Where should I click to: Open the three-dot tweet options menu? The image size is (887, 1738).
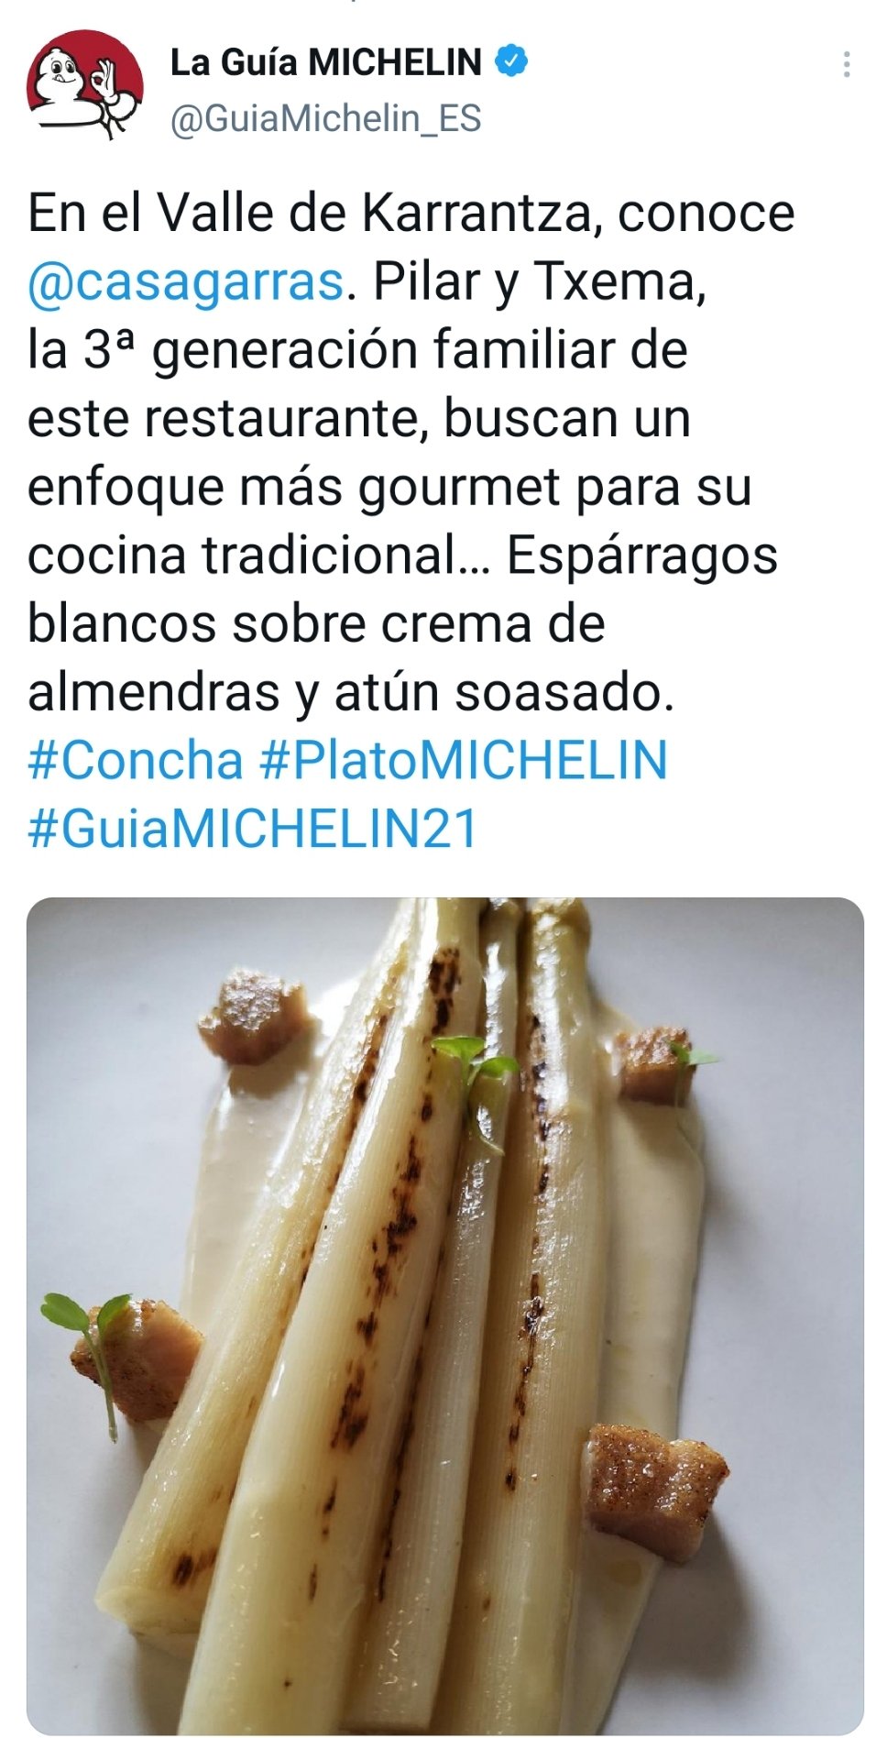pyautogui.click(x=846, y=64)
